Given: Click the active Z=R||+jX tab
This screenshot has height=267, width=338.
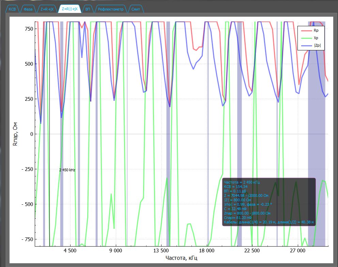Looking at the screenshot, I should tap(70, 9).
